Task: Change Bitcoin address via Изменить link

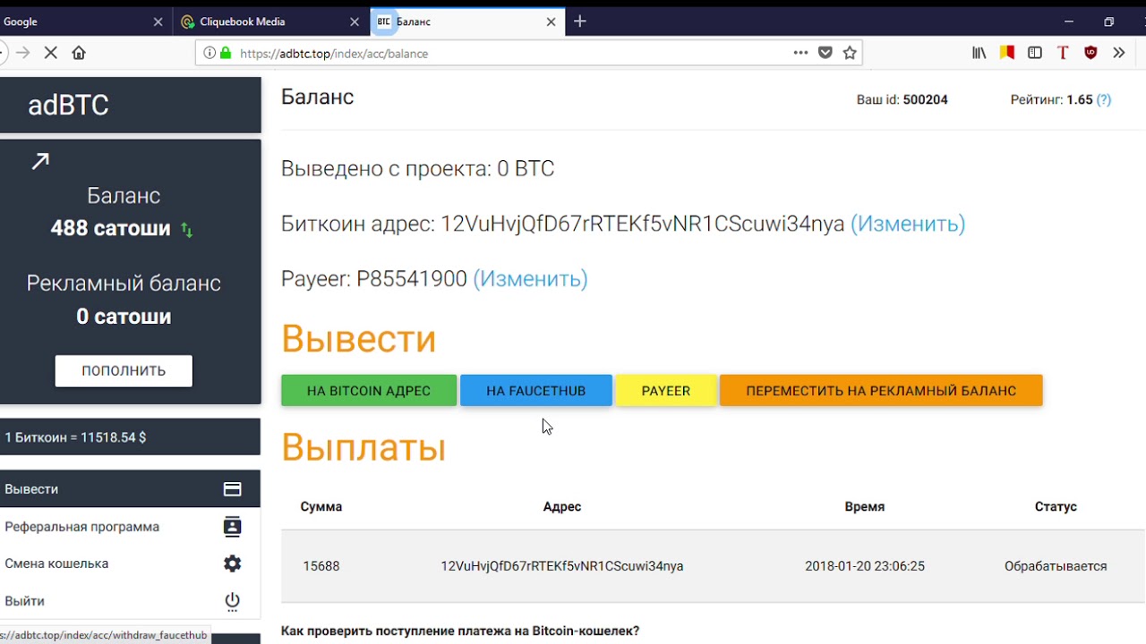Action: click(x=908, y=224)
